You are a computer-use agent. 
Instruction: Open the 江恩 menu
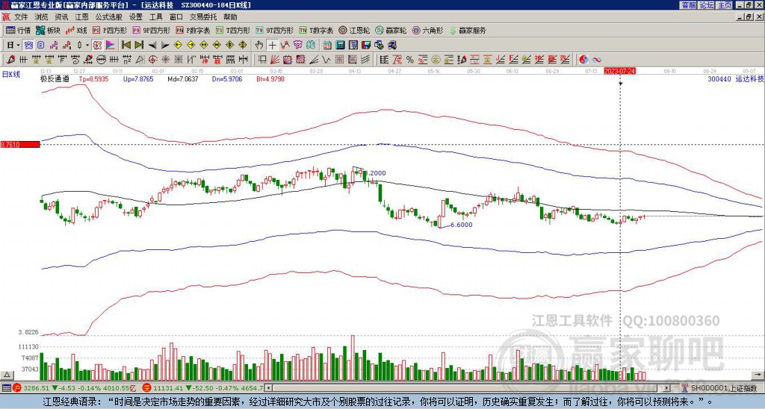[x=81, y=17]
